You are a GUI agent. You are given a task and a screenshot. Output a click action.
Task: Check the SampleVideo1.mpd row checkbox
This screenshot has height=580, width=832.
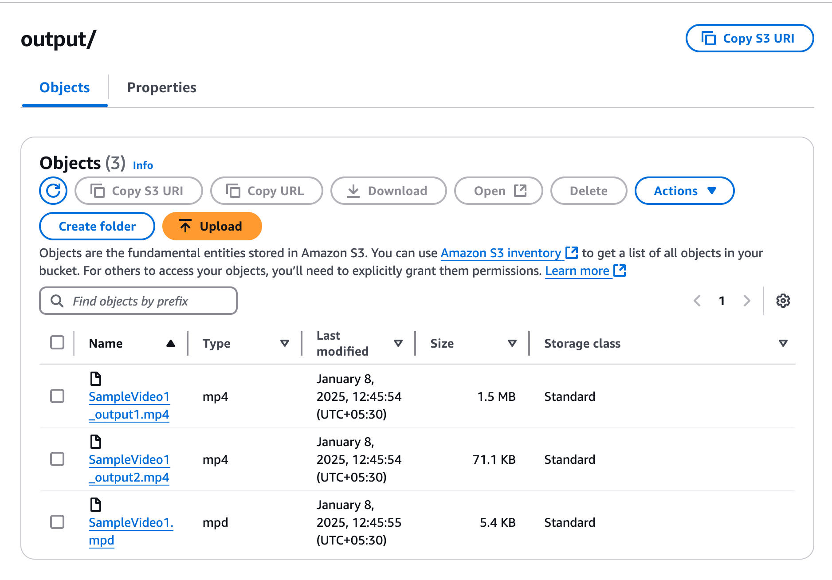tap(57, 522)
